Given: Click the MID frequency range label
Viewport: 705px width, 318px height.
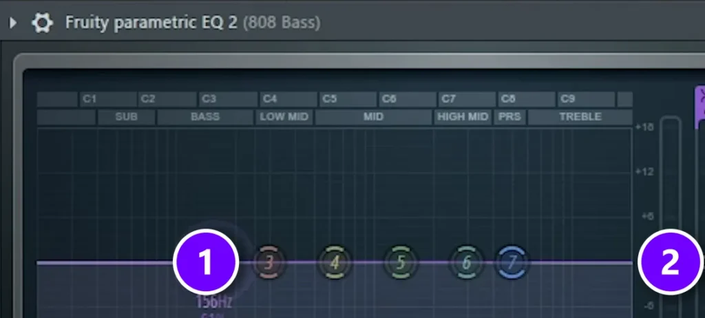Looking at the screenshot, I should (x=373, y=117).
